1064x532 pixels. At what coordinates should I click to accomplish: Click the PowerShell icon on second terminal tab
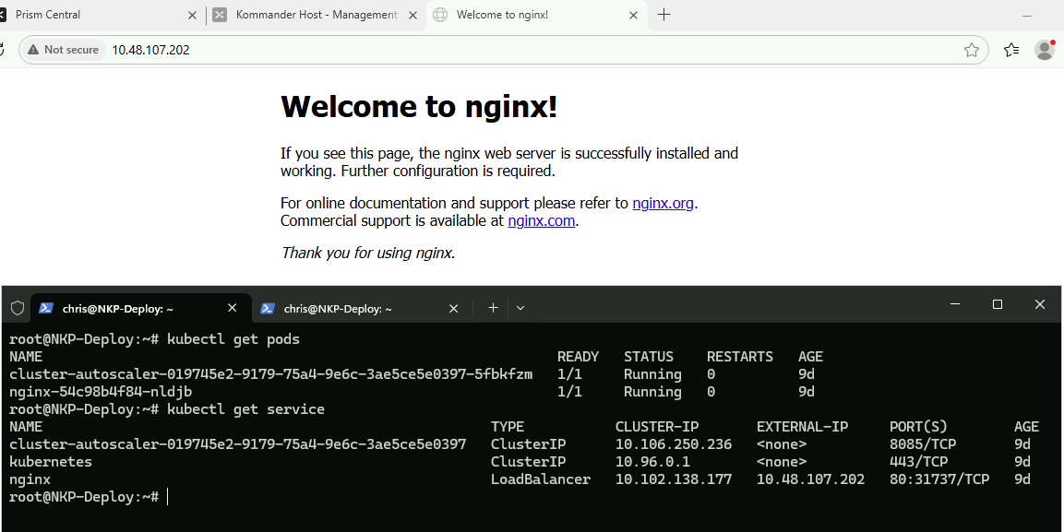tap(268, 308)
